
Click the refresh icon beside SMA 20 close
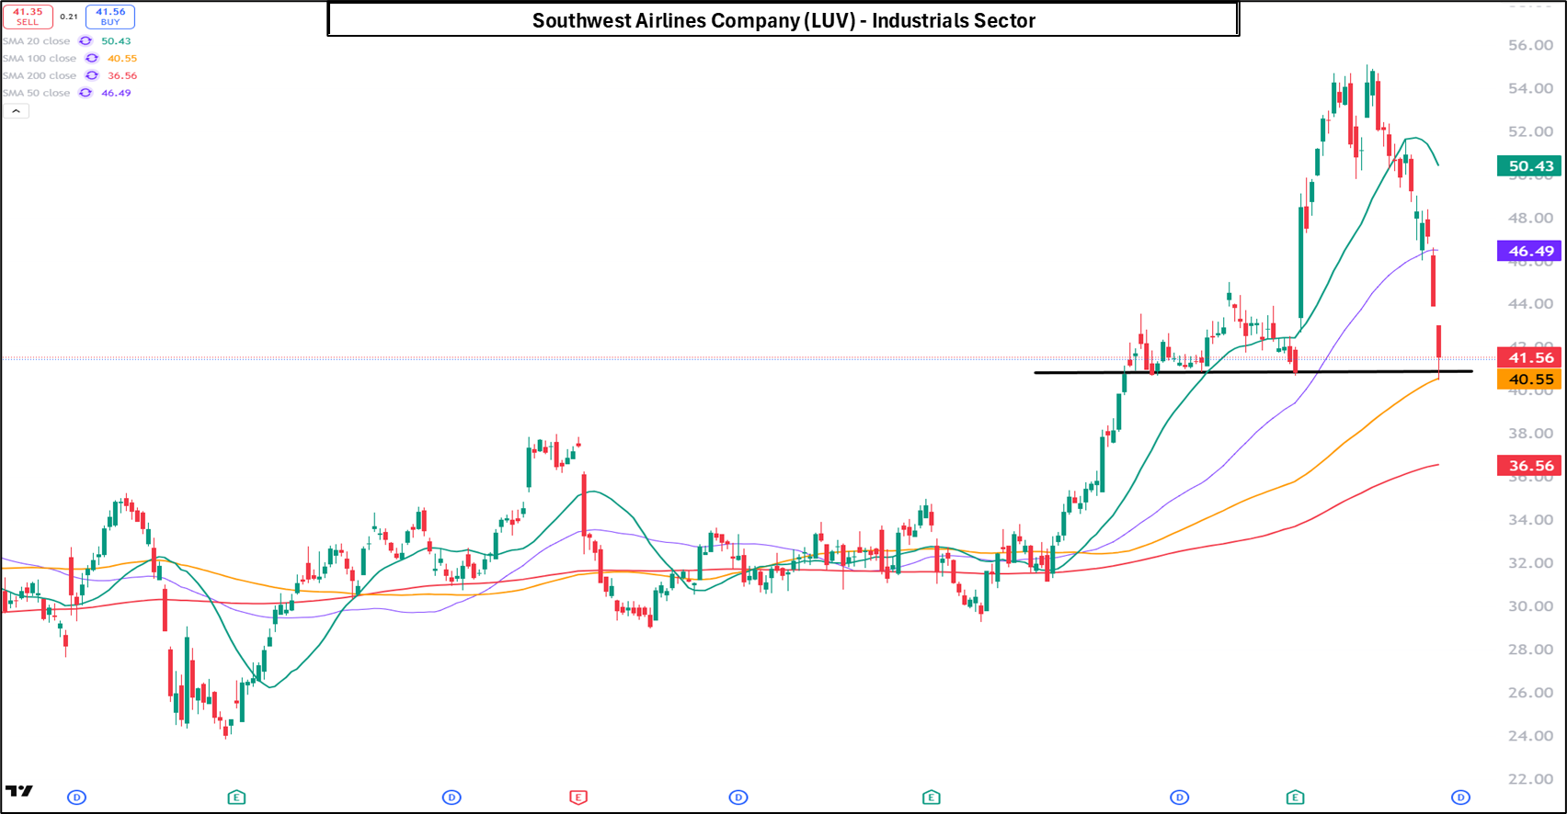coord(86,41)
